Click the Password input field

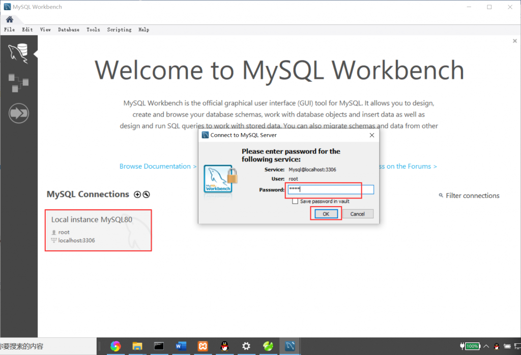tap(331, 189)
